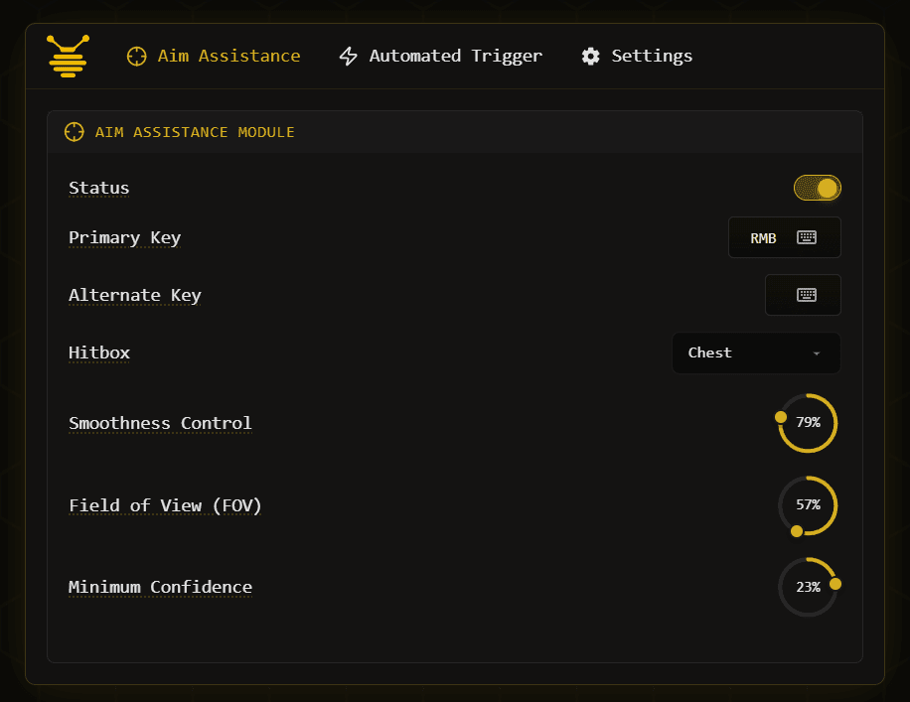Toggle the Status switch off

[x=817, y=188]
